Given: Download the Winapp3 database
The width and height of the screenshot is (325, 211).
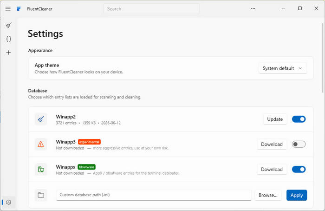Looking at the screenshot, I should (x=272, y=144).
